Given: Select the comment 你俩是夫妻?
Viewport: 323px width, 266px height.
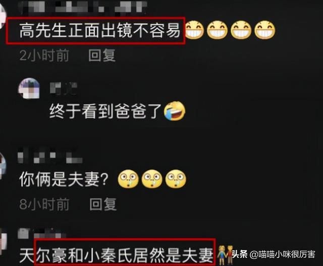Looking at the screenshot, I should point(64,179).
